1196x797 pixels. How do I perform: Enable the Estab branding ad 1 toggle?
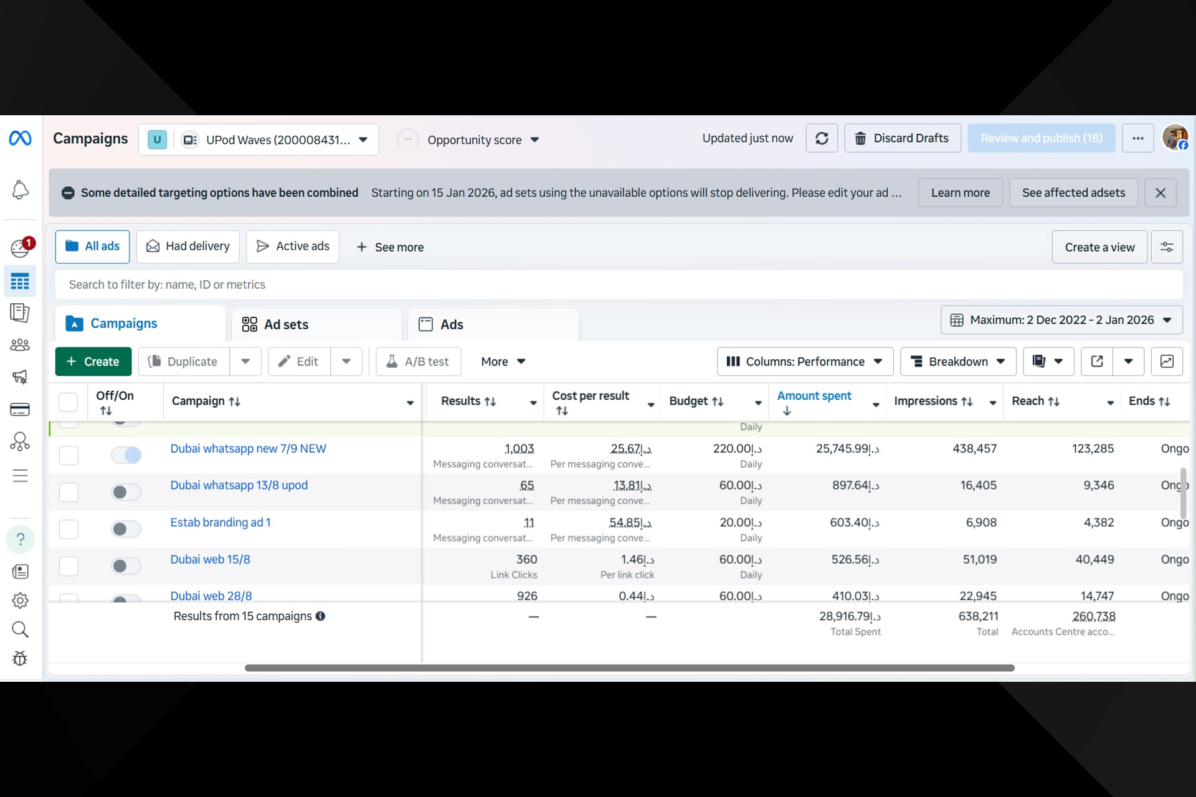click(126, 529)
